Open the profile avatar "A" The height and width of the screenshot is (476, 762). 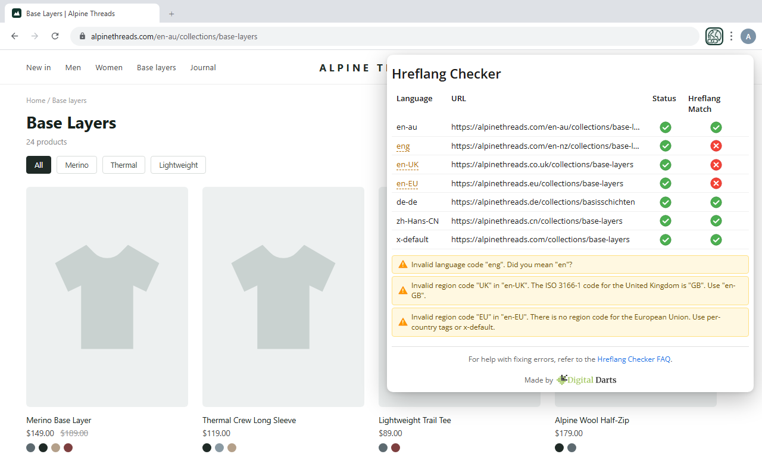pyautogui.click(x=748, y=36)
